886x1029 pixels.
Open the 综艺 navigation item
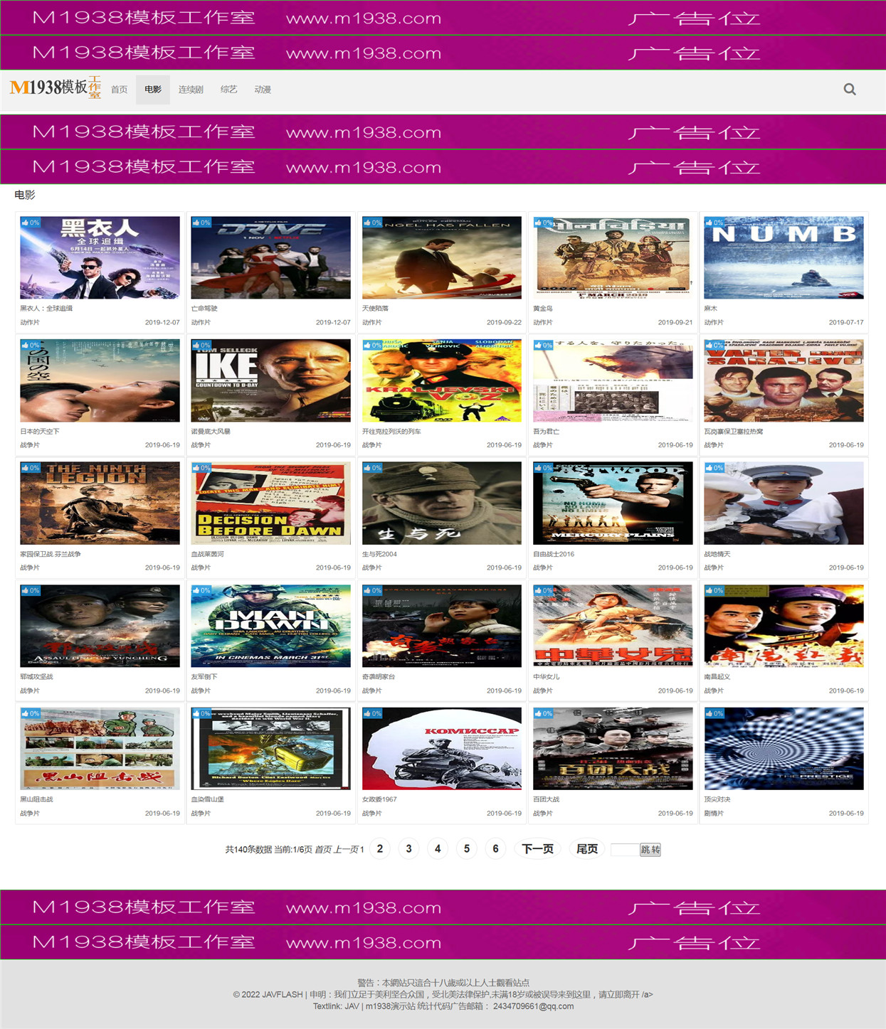(228, 90)
